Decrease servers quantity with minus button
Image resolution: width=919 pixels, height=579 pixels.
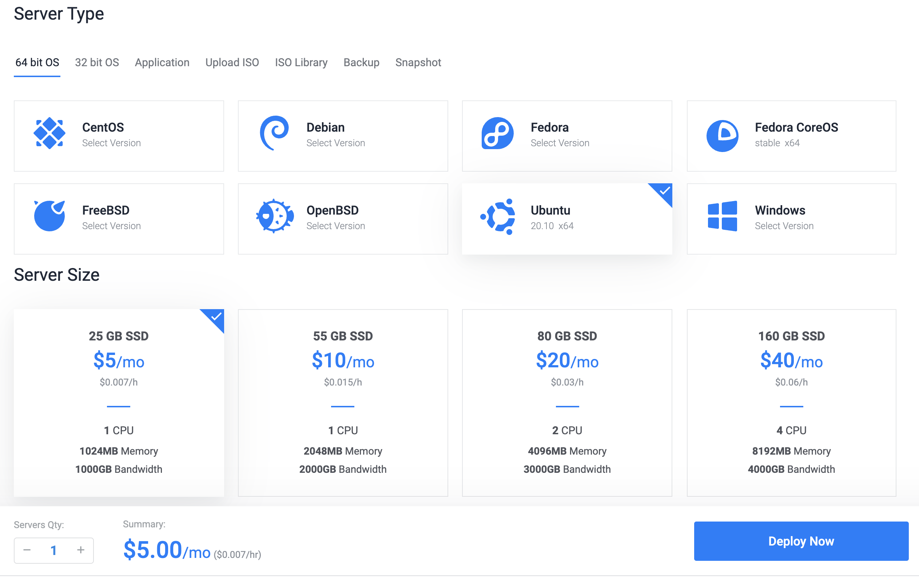(27, 550)
